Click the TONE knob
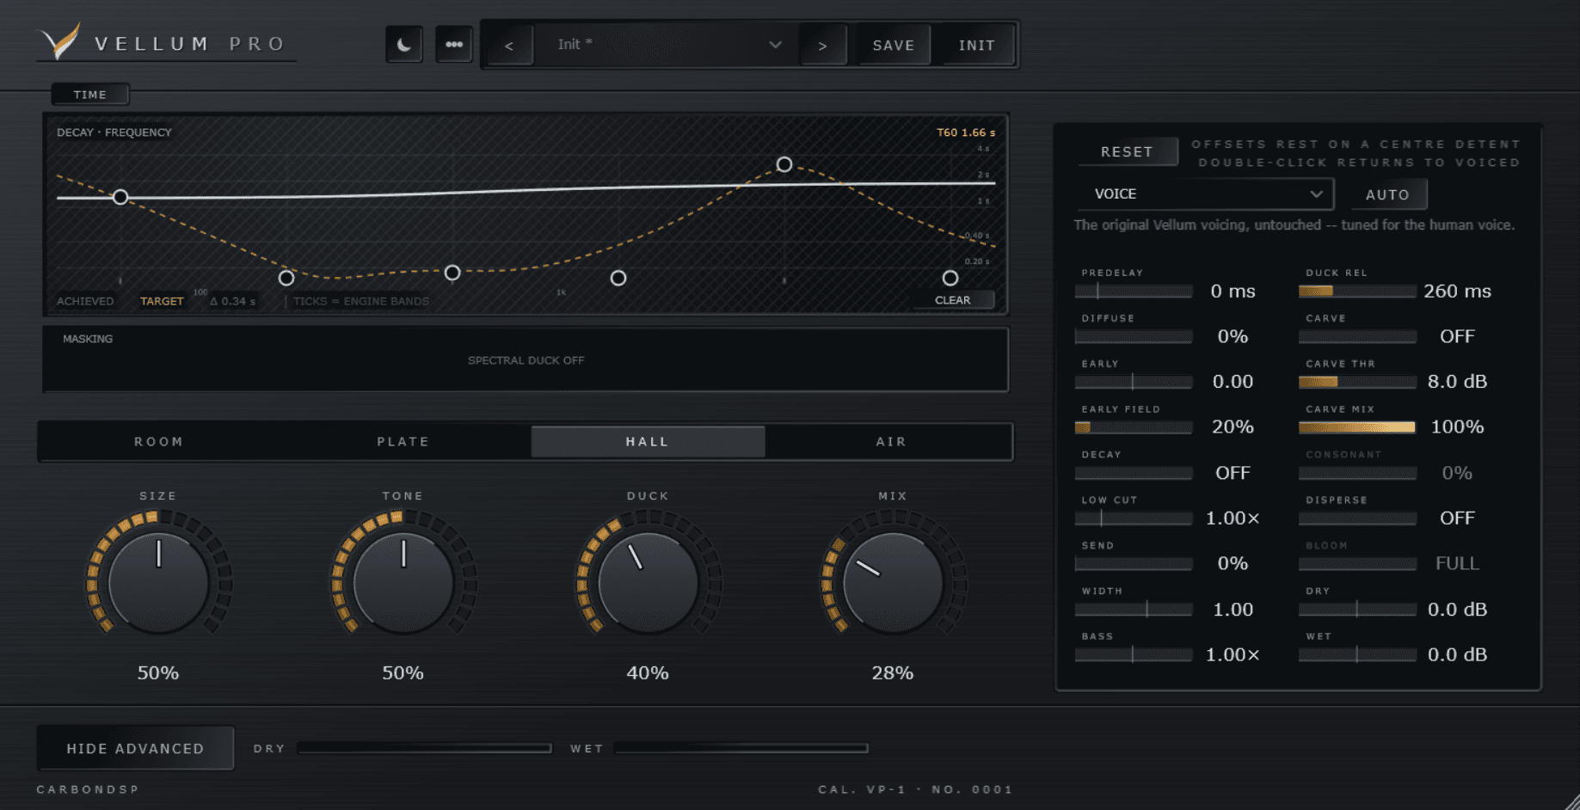Image resolution: width=1580 pixels, height=810 pixels. pyautogui.click(x=403, y=582)
